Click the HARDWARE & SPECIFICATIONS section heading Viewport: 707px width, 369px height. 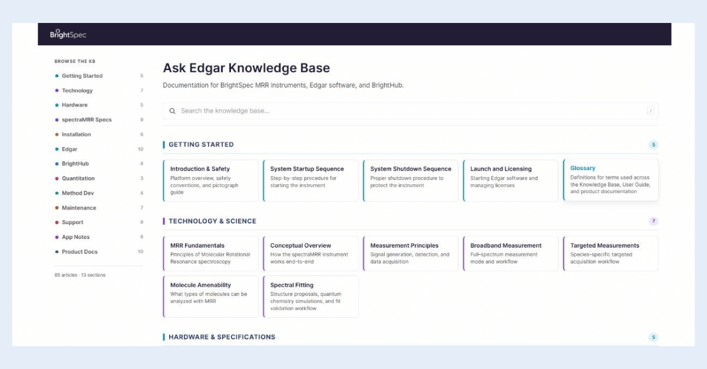[x=222, y=337]
